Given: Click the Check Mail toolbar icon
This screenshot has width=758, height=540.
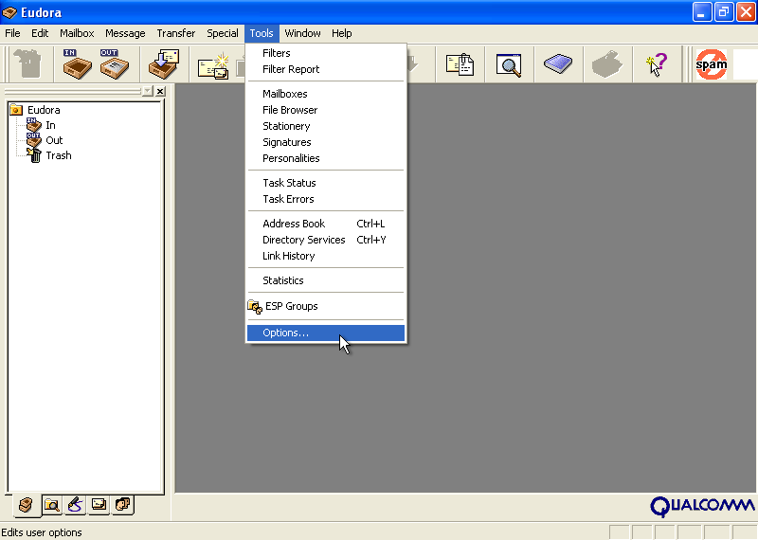Looking at the screenshot, I should (163, 63).
